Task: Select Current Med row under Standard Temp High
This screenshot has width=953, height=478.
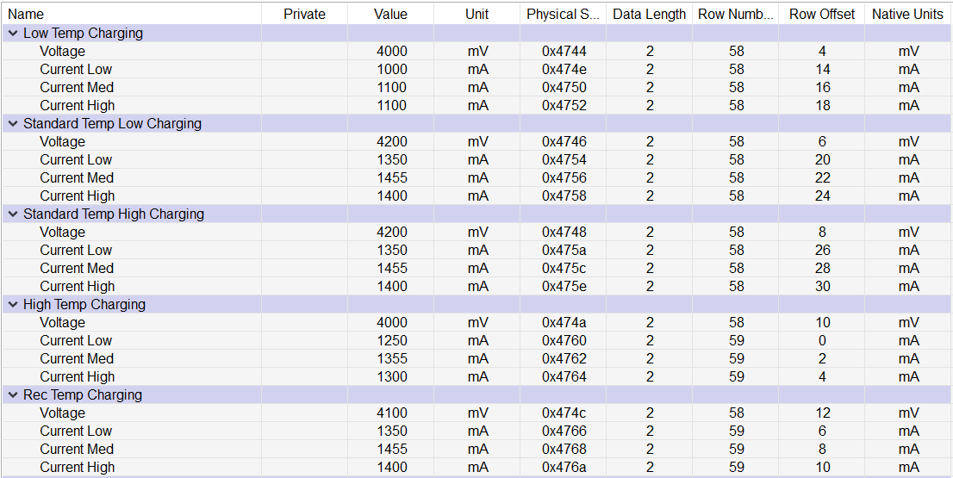Action: pyautogui.click(x=77, y=269)
